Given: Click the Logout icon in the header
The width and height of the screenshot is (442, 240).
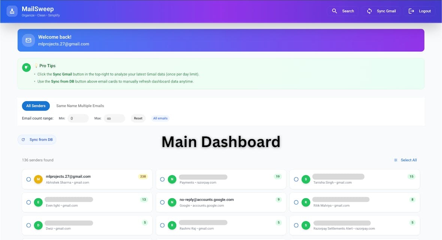Looking at the screenshot, I should 411,11.
